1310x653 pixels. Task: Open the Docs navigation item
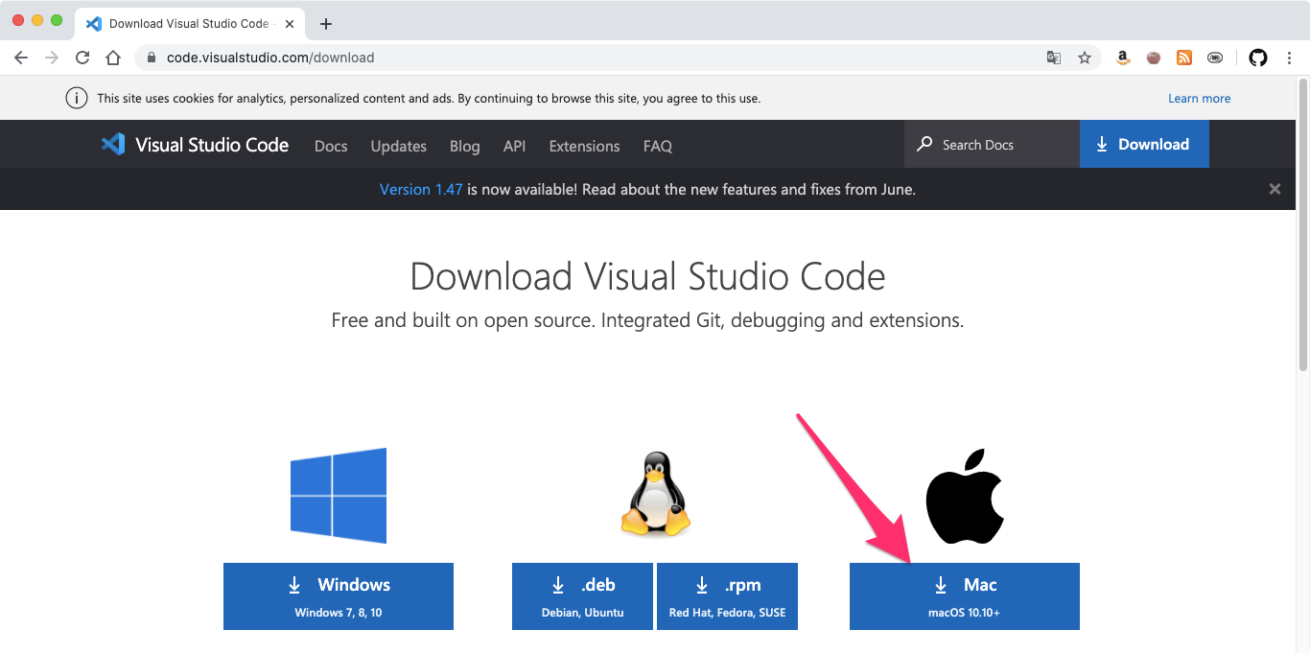coord(331,146)
